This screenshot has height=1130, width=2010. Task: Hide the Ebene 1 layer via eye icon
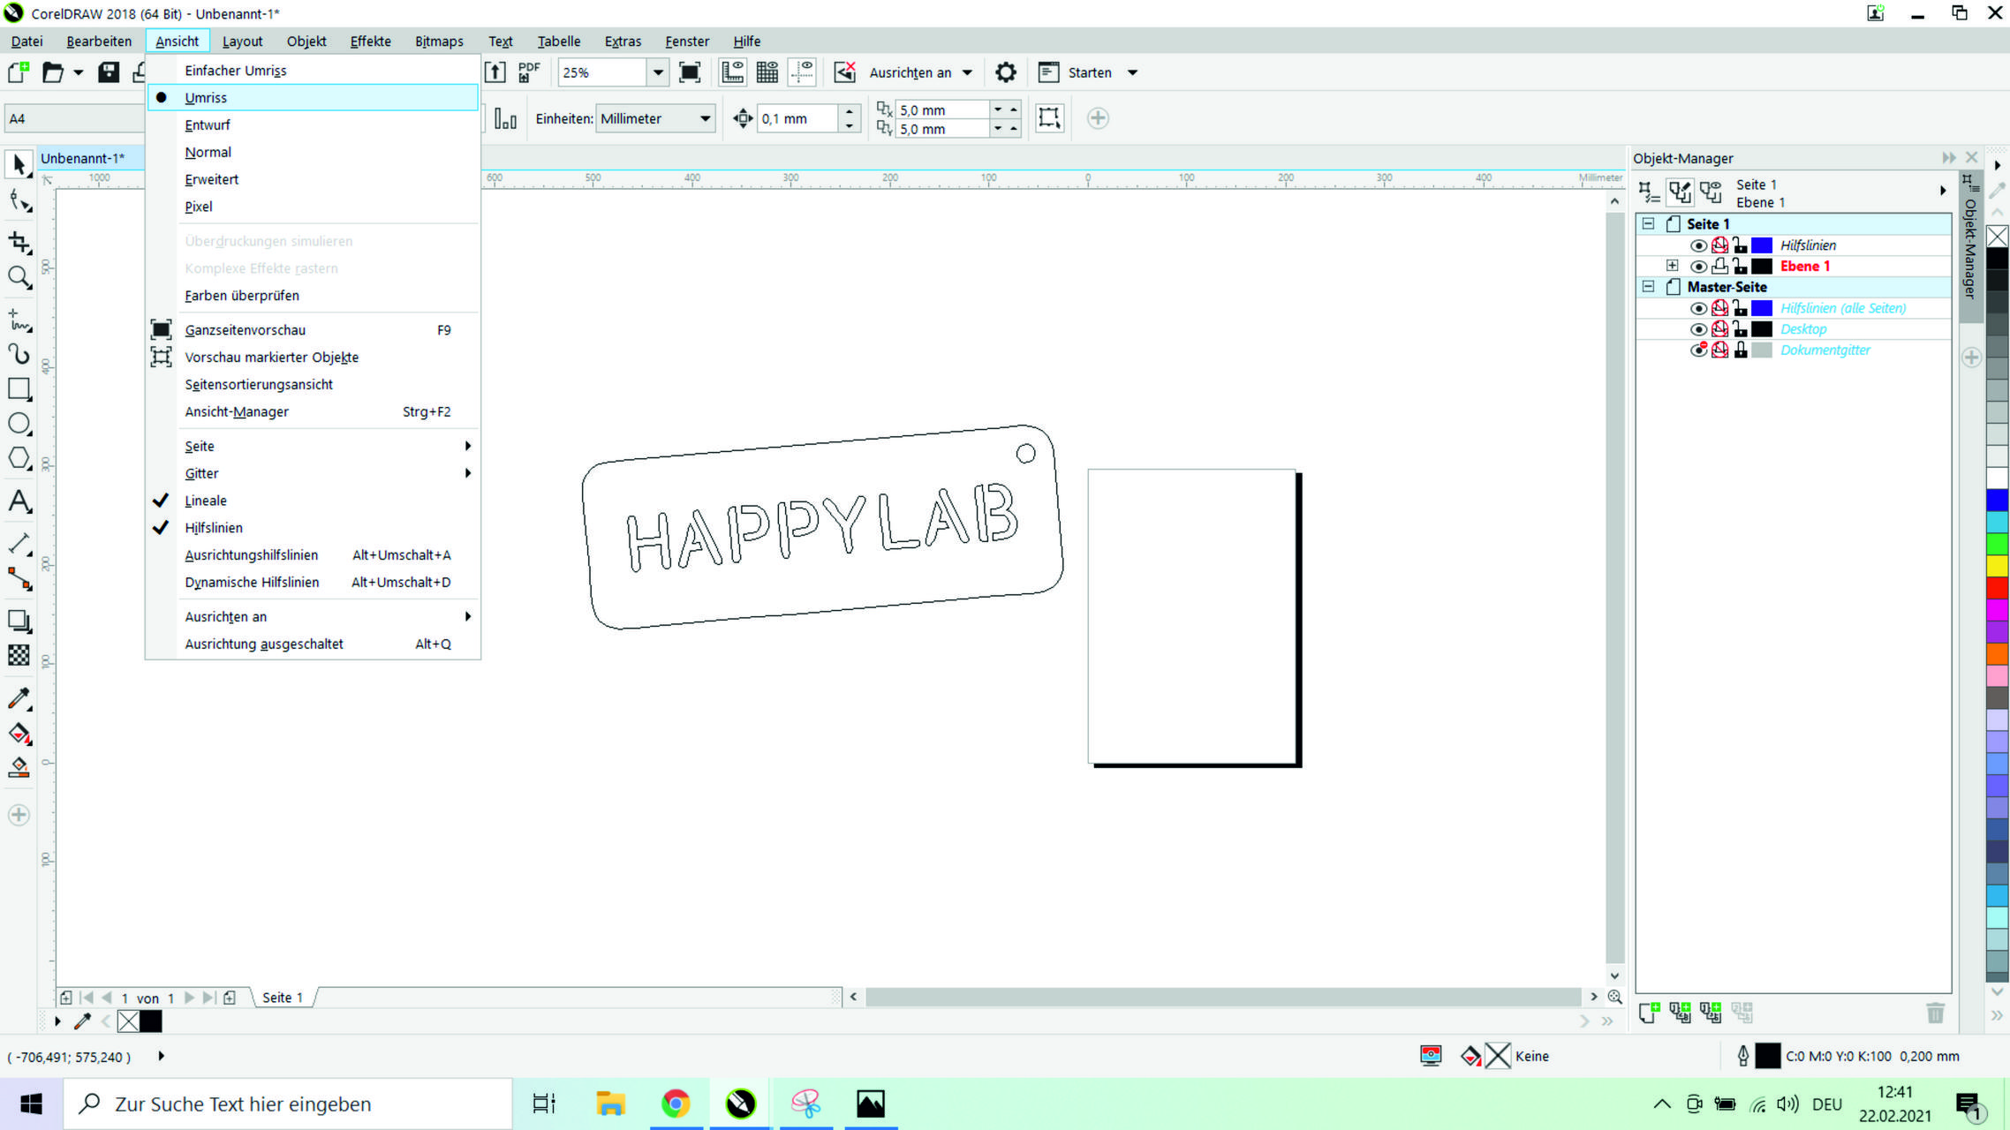click(1697, 267)
